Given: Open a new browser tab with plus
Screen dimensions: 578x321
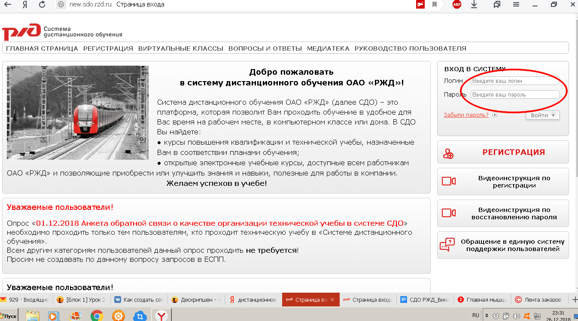Looking at the screenshot, I should coord(575,300).
